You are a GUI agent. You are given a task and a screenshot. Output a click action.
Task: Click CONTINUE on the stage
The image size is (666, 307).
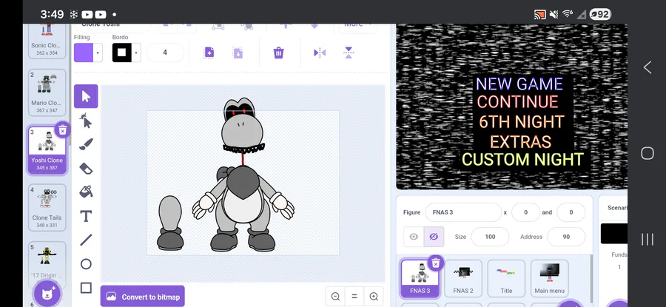517,102
